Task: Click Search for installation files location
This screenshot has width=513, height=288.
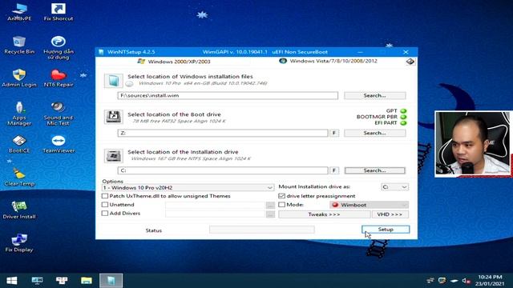Action: point(375,95)
